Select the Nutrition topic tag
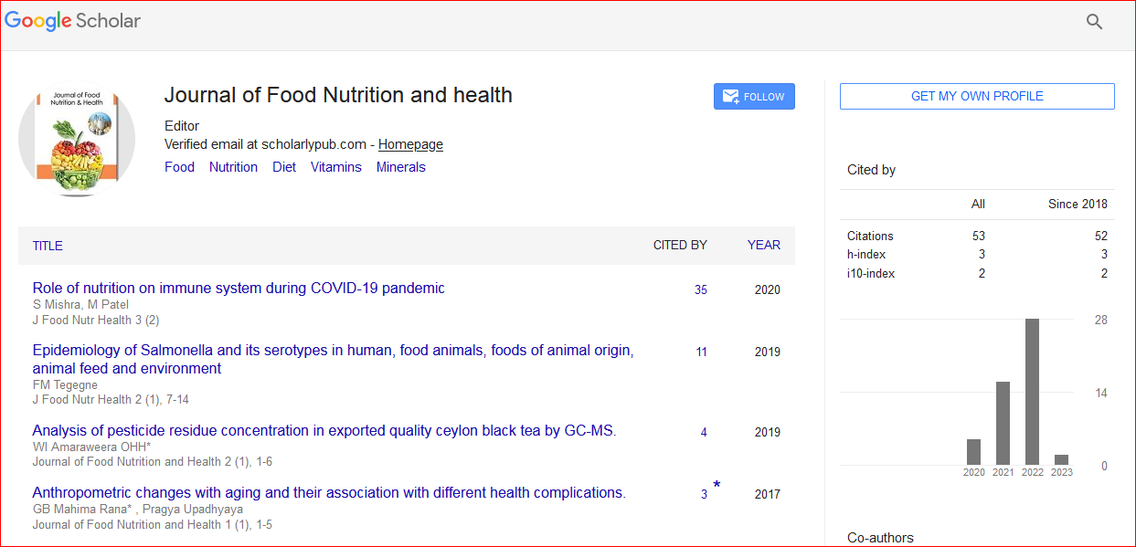Viewport: 1136px width, 547px height. (x=233, y=167)
